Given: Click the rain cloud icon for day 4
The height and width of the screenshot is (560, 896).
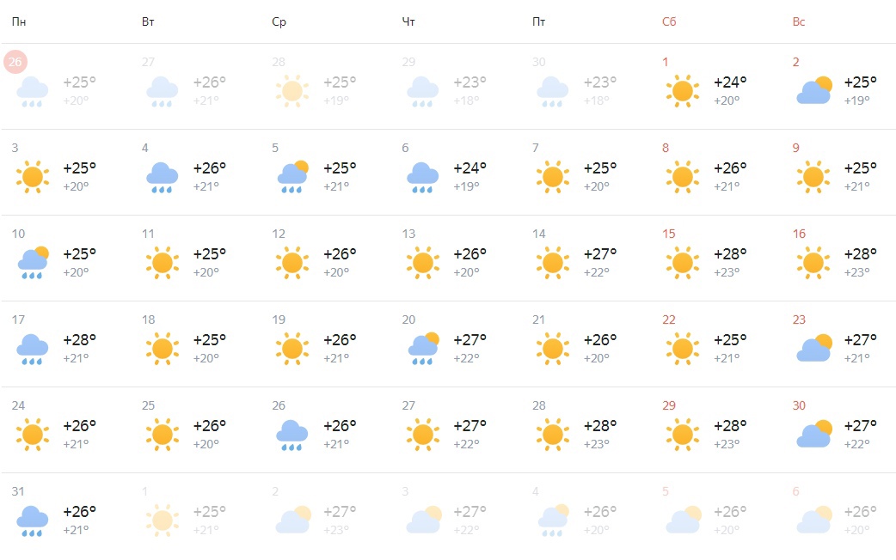Looking at the screenshot, I should [x=163, y=177].
